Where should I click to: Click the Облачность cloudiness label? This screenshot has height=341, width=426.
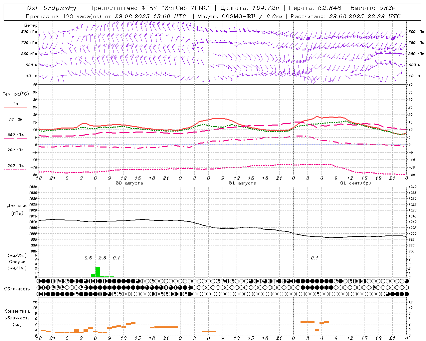click(17, 289)
